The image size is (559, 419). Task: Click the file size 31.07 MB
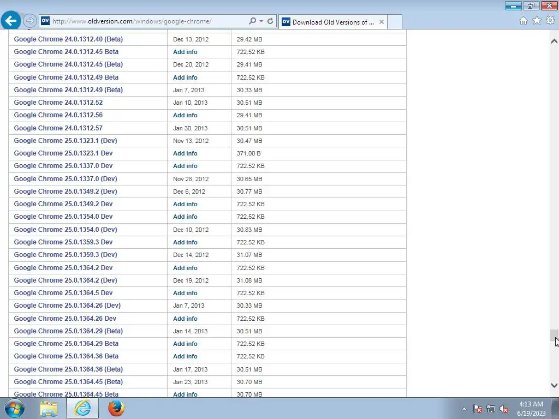pyautogui.click(x=249, y=255)
